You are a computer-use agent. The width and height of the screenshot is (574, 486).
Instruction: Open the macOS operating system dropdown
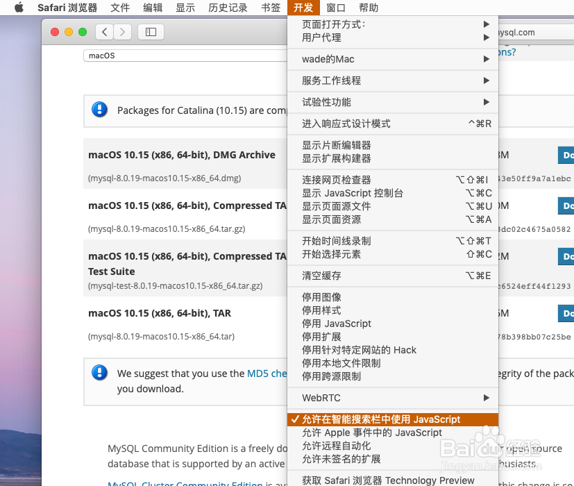[x=185, y=56]
